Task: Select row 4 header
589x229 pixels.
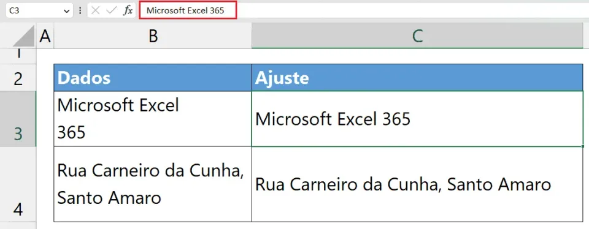Action: pos(18,184)
